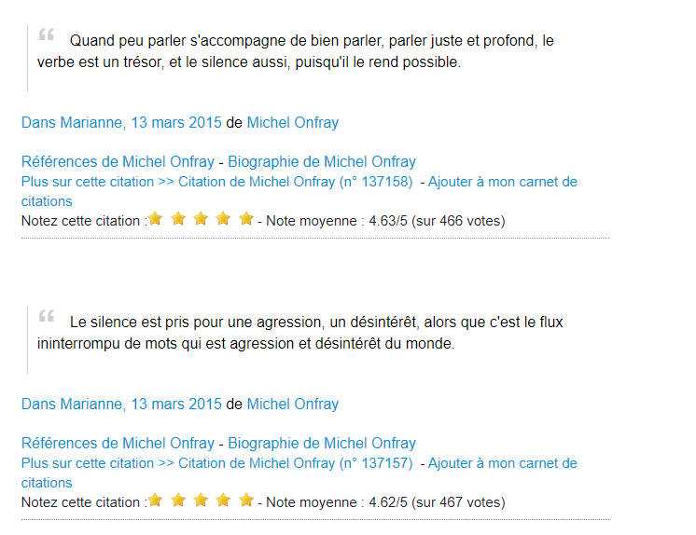The image size is (696, 535).
Task: Click the fifth star for quote n° 137158
Action: [x=246, y=219]
